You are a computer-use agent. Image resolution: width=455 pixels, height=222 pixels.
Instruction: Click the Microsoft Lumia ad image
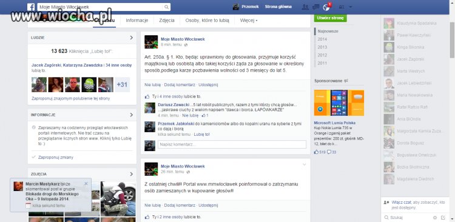[x=339, y=103]
